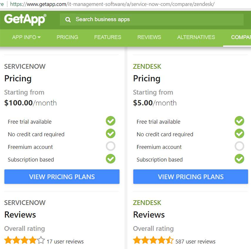Click Zendesk star rating icons
This screenshot has width=251, height=249.
coord(153,240)
